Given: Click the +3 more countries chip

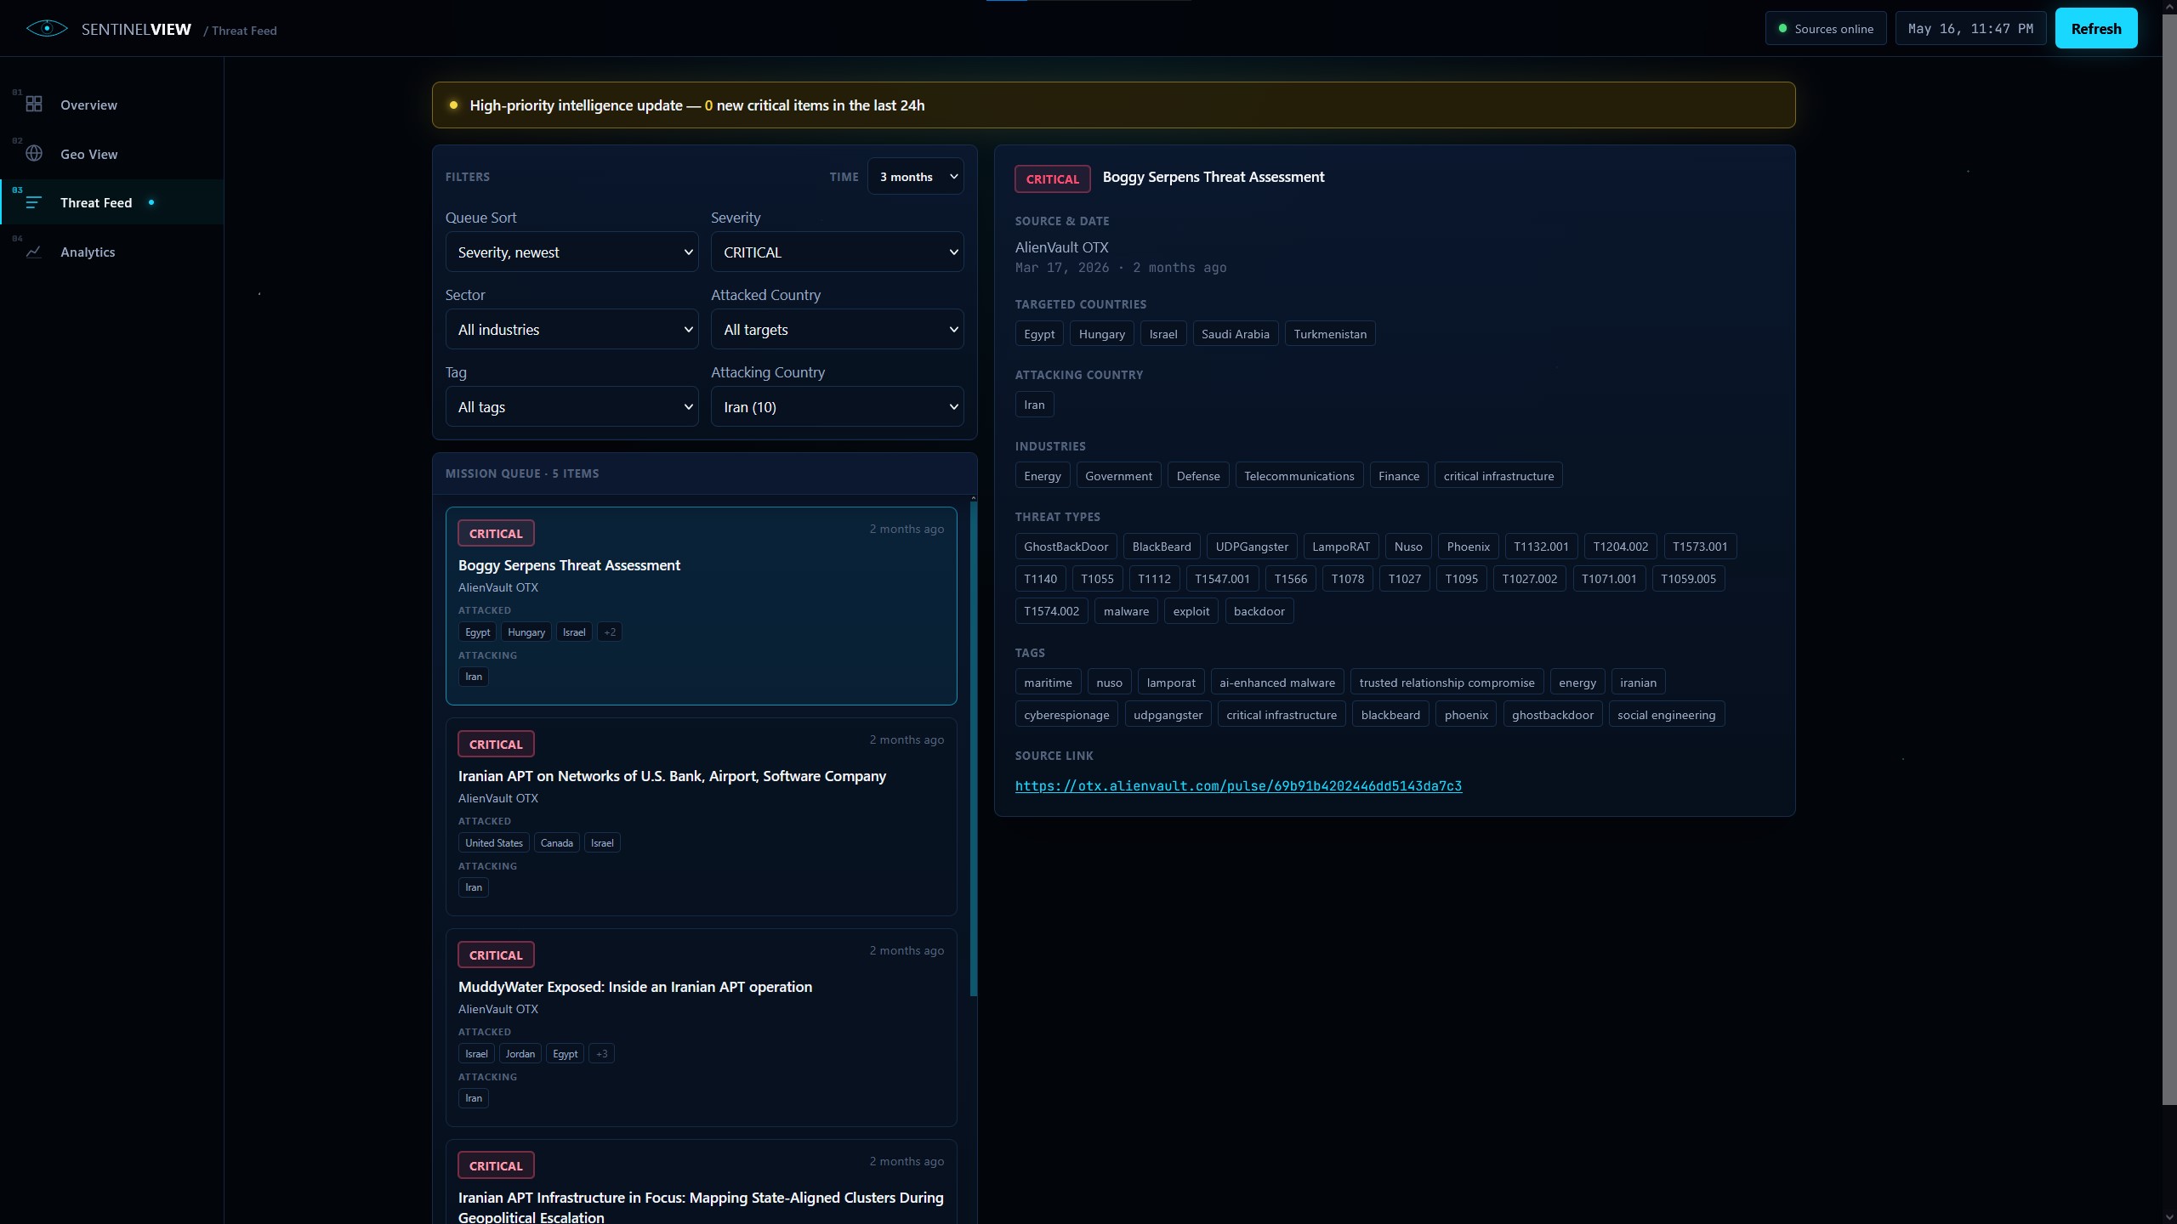Looking at the screenshot, I should coord(601,1054).
